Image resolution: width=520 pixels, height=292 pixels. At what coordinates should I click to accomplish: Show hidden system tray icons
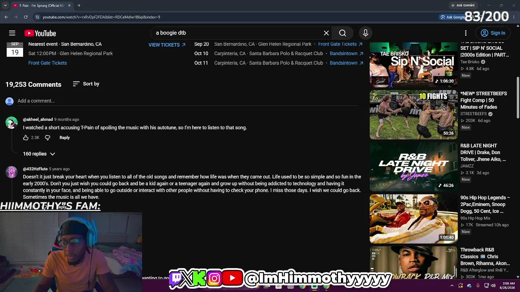[x=452, y=286]
